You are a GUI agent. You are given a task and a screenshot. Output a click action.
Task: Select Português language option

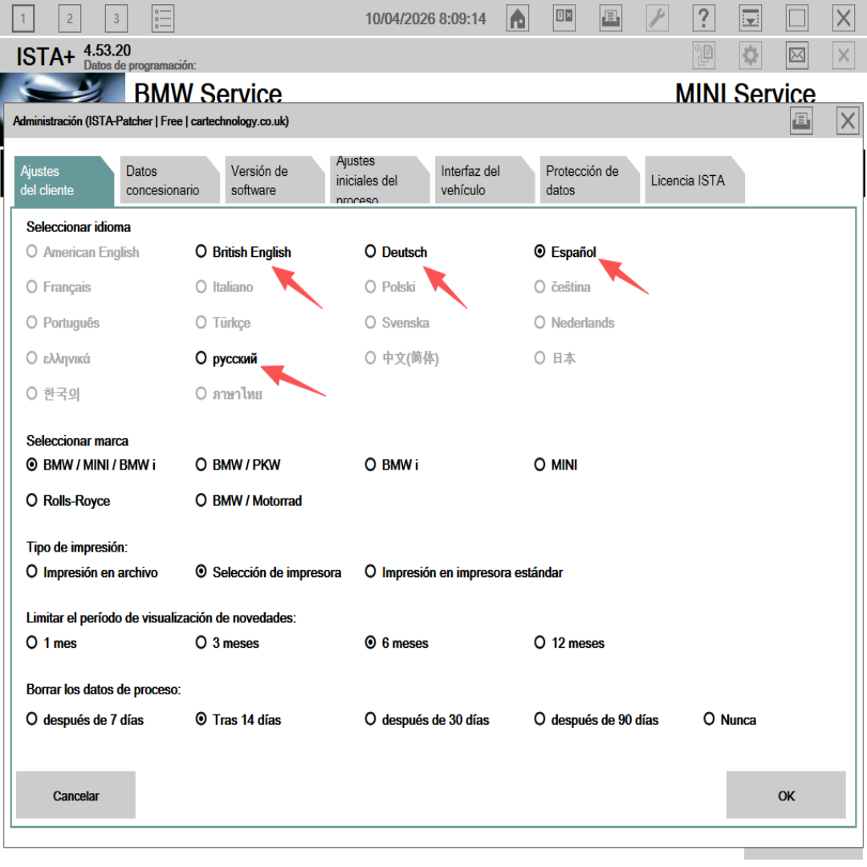tap(63, 323)
